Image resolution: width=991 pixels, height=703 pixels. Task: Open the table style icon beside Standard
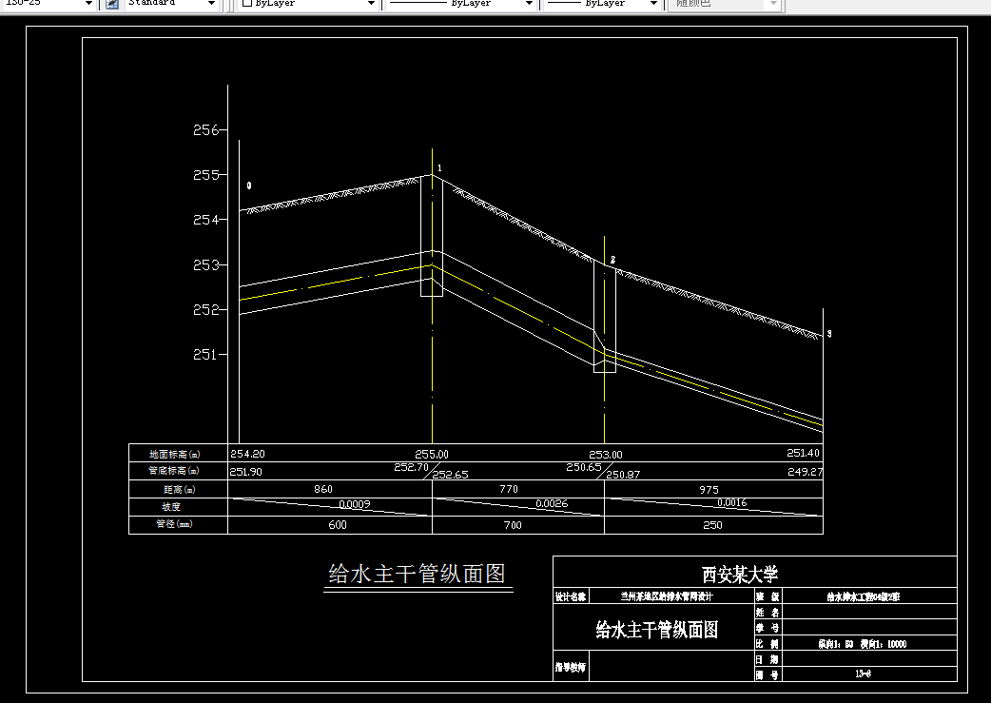(x=112, y=3)
